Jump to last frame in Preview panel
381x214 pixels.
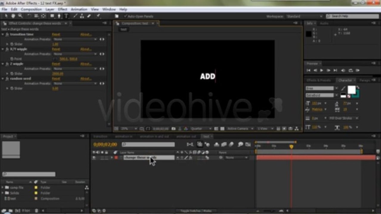tap(335, 70)
